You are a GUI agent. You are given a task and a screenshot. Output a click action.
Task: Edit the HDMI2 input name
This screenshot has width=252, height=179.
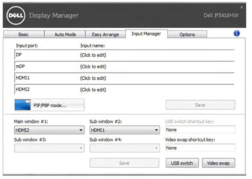coord(93,90)
